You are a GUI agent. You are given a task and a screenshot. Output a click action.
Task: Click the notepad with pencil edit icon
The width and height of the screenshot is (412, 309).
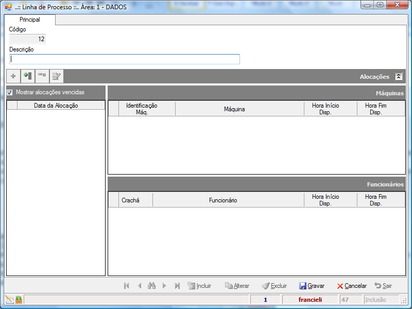pos(57,76)
